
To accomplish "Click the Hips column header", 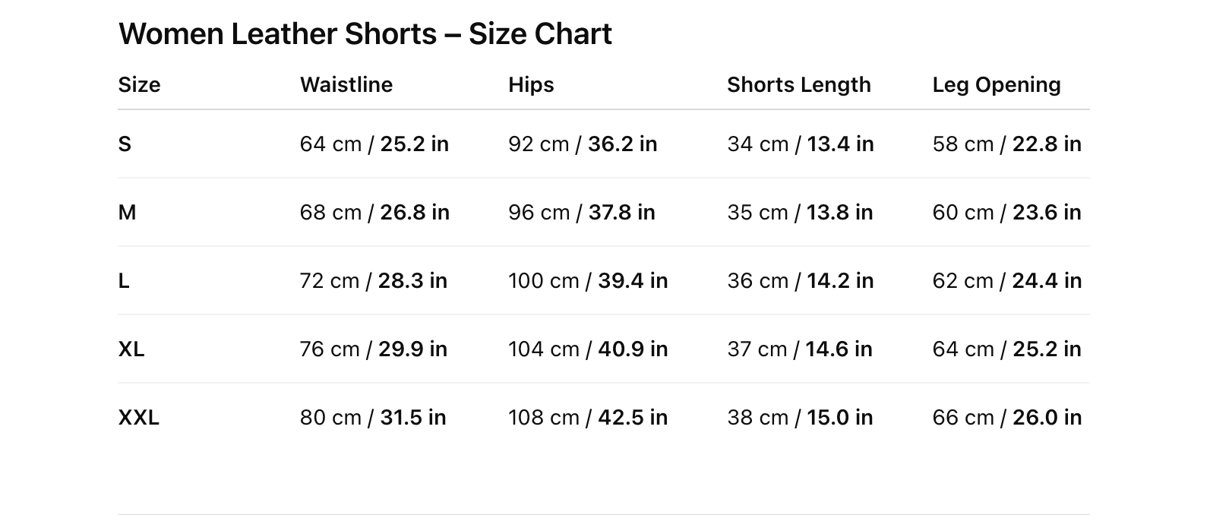I will point(531,84).
